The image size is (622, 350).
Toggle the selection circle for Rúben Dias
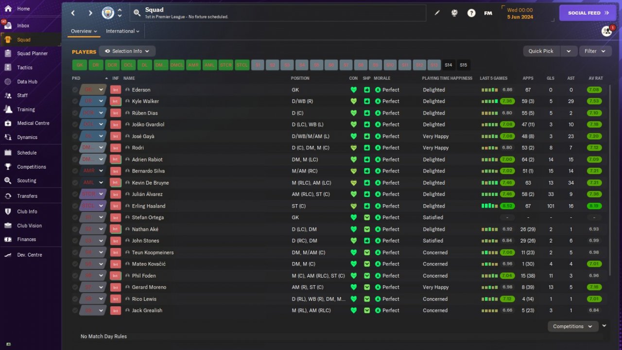[x=75, y=113]
